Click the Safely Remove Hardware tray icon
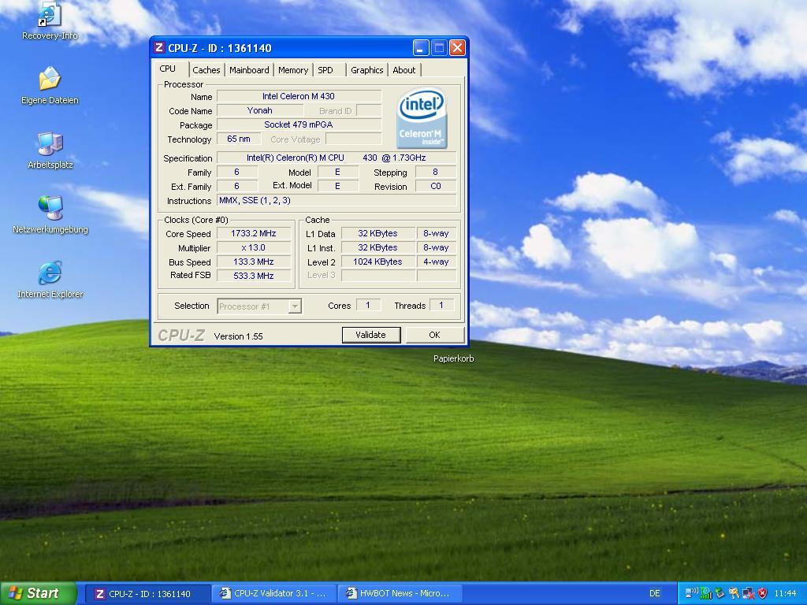Screen dimensions: 807x605 point(720,593)
